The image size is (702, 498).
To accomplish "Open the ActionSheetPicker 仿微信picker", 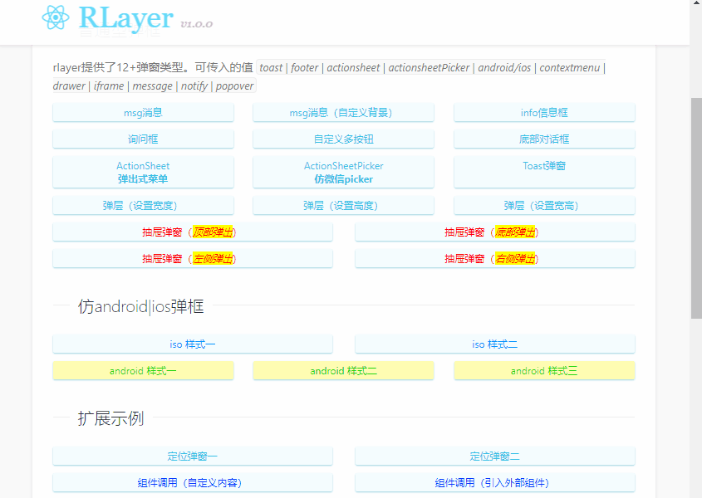I will point(343,170).
